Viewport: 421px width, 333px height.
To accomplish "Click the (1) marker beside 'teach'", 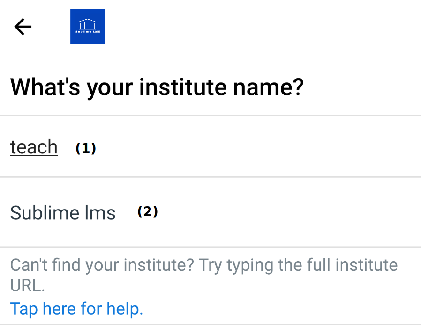I will (x=86, y=149).
